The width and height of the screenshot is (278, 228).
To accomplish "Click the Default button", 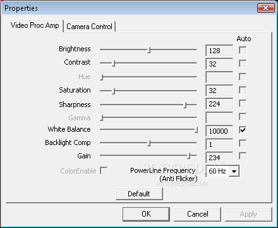I will (x=139, y=194).
